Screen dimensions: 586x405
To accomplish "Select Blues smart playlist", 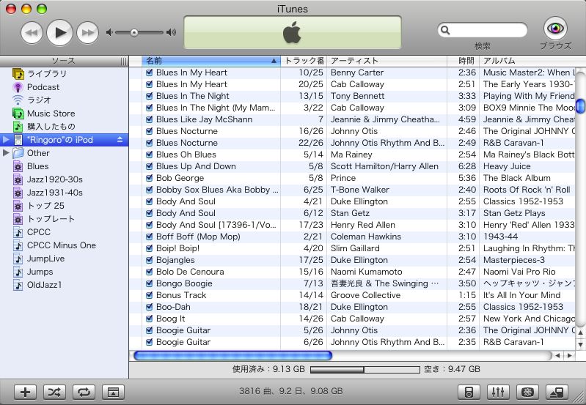I will [x=65, y=166].
